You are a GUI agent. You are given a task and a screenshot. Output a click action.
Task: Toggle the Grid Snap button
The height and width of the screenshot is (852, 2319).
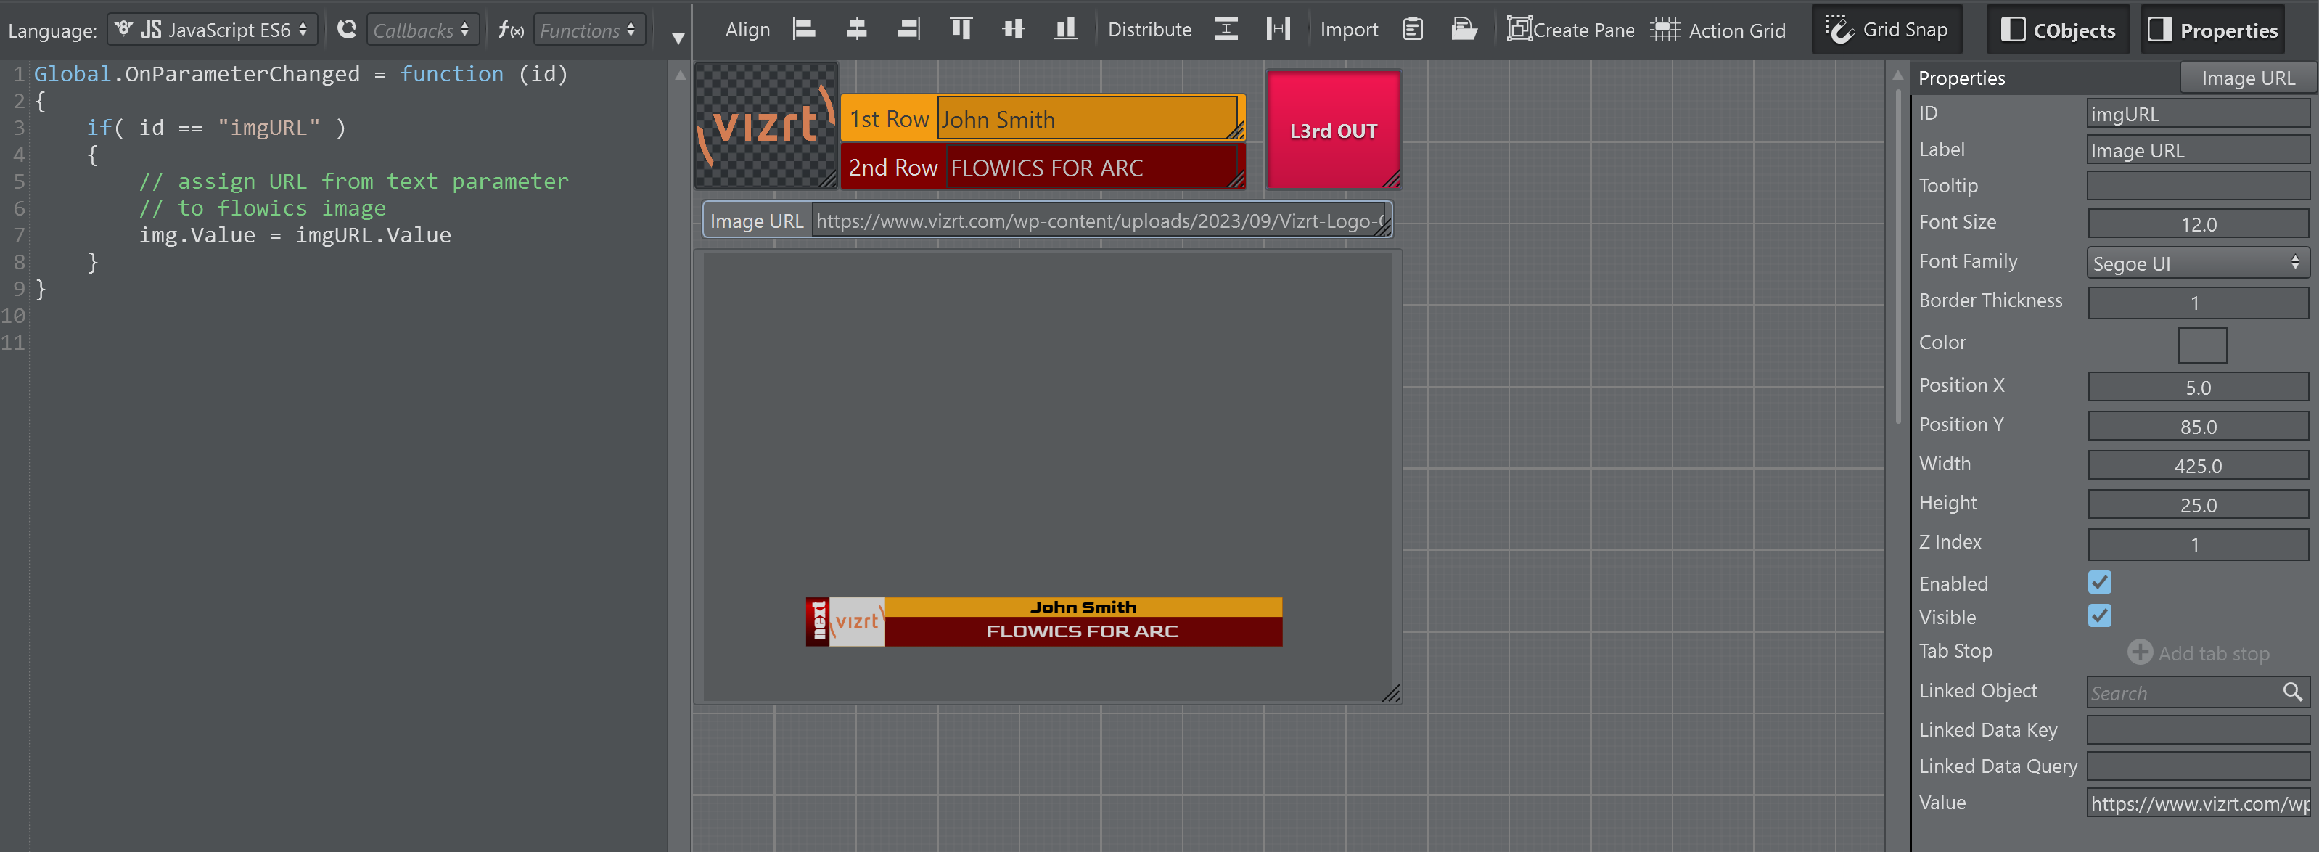1887,30
